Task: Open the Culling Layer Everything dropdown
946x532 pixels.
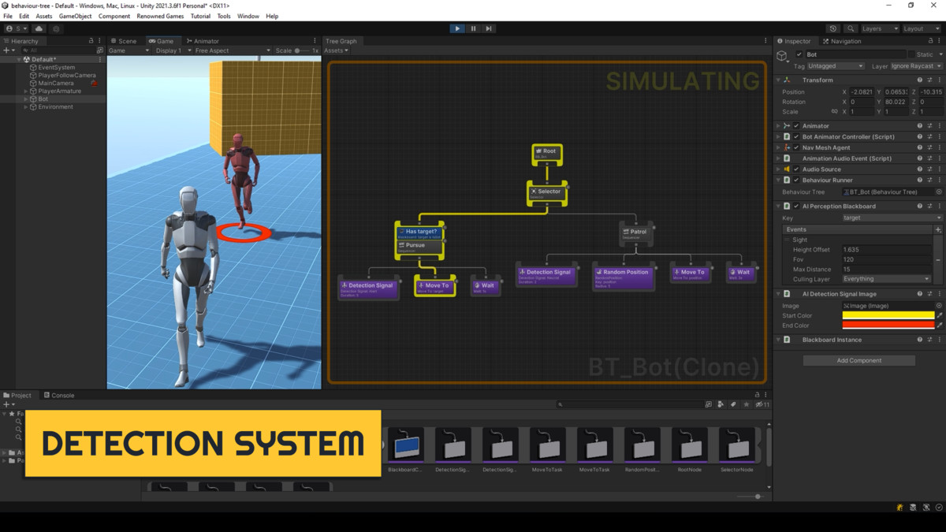Action: coord(887,278)
